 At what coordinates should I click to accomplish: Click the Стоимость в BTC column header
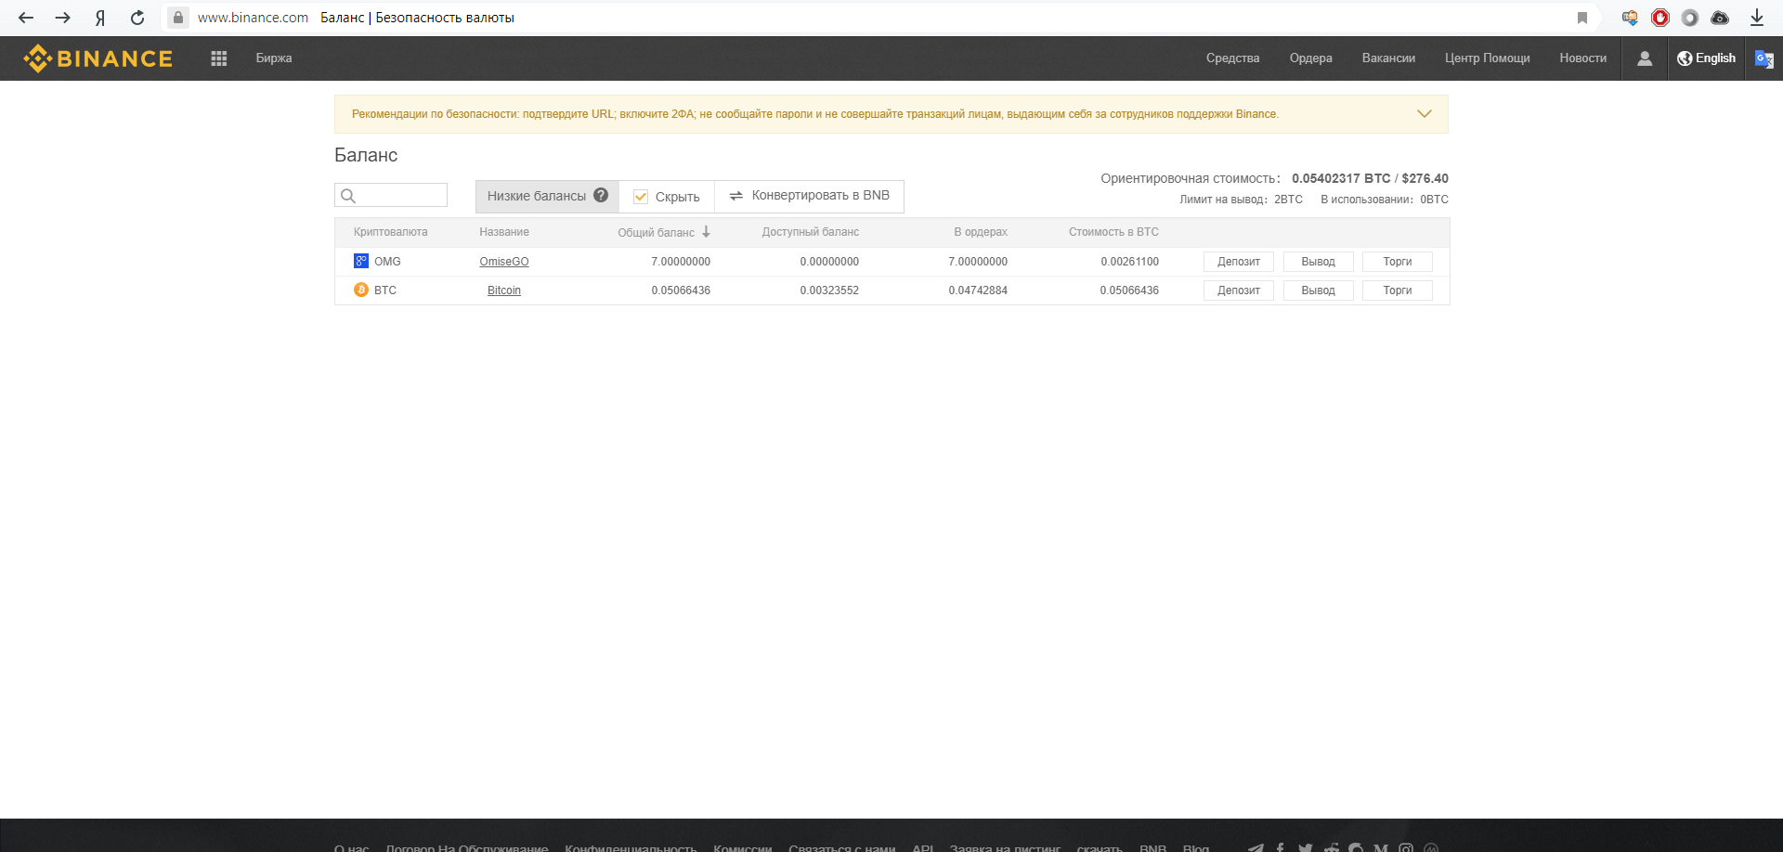coord(1113,232)
